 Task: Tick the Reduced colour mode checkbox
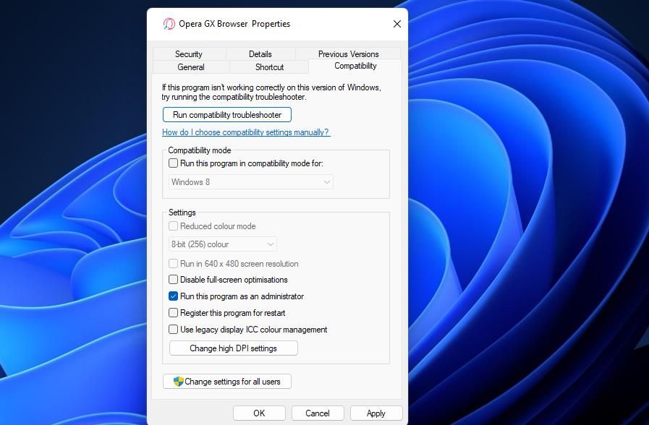(x=174, y=226)
